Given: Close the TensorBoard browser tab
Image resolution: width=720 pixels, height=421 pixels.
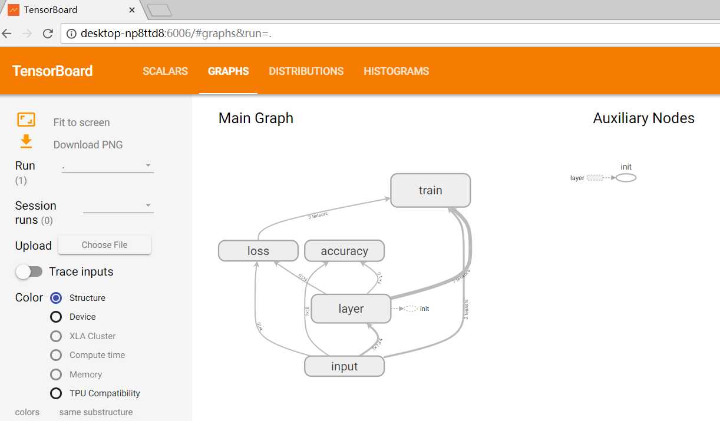Looking at the screenshot, I should click(x=133, y=10).
